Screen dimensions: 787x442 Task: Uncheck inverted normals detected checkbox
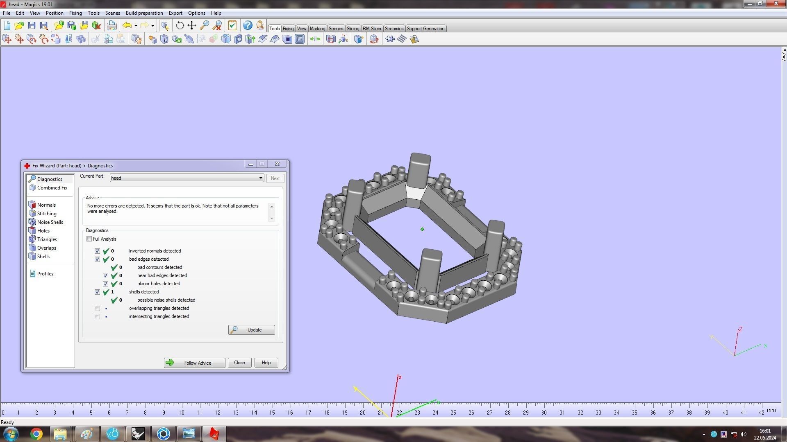(97, 251)
